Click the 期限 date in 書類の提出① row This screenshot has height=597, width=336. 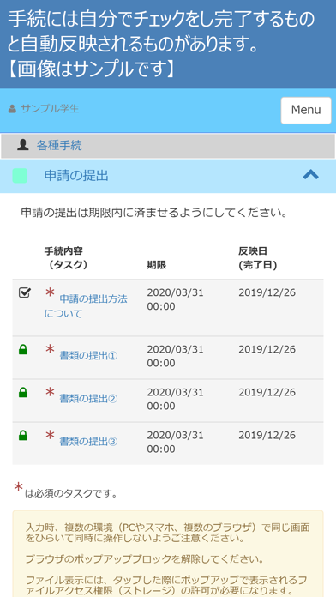tap(175, 356)
